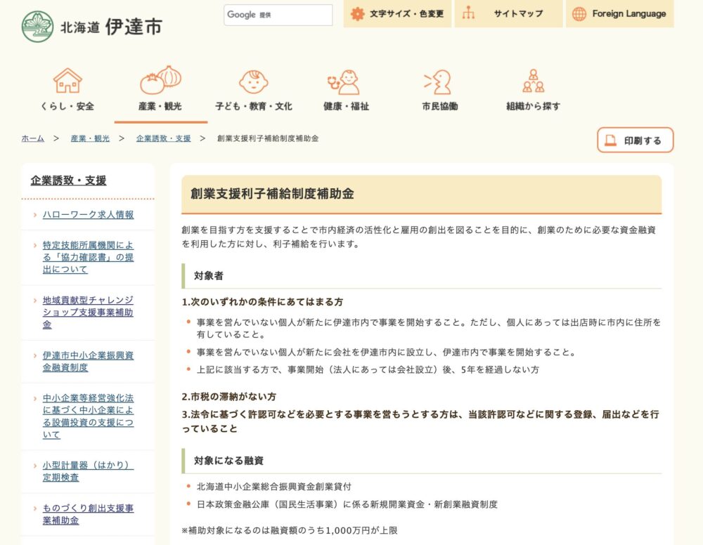Click the gear icon for 文字サイズ・色変更
The image size is (703, 545).
click(357, 13)
